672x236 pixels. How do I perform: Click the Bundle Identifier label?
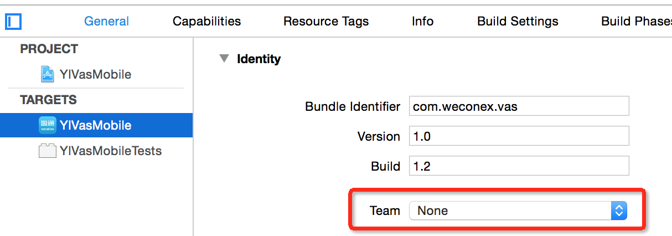click(x=353, y=106)
